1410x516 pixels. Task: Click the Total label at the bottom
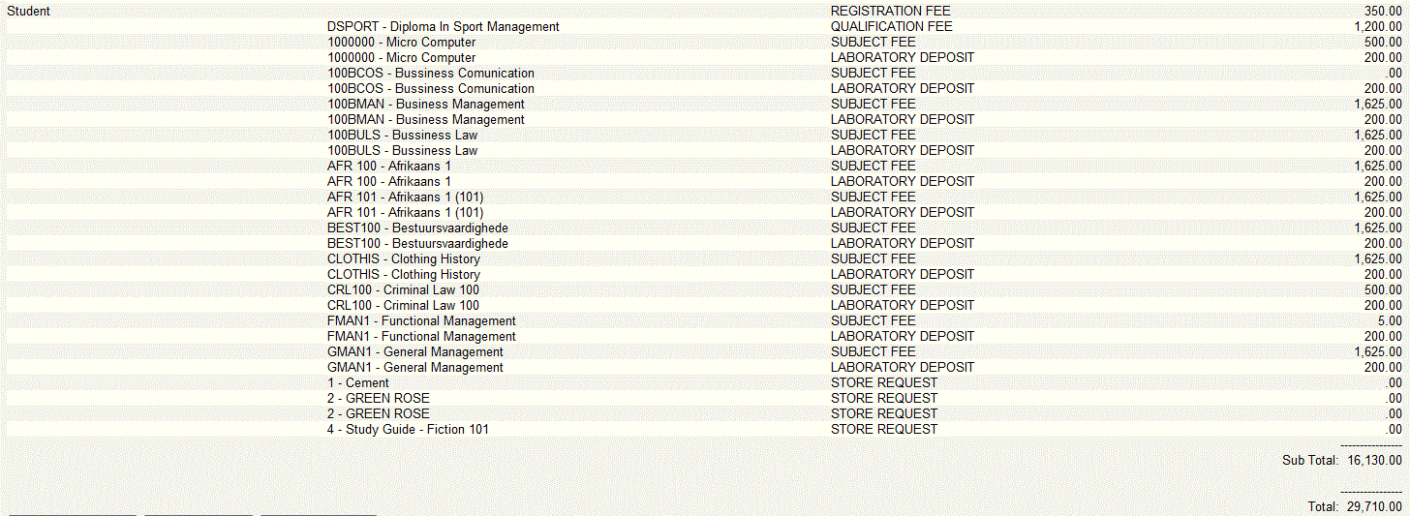[1322, 507]
